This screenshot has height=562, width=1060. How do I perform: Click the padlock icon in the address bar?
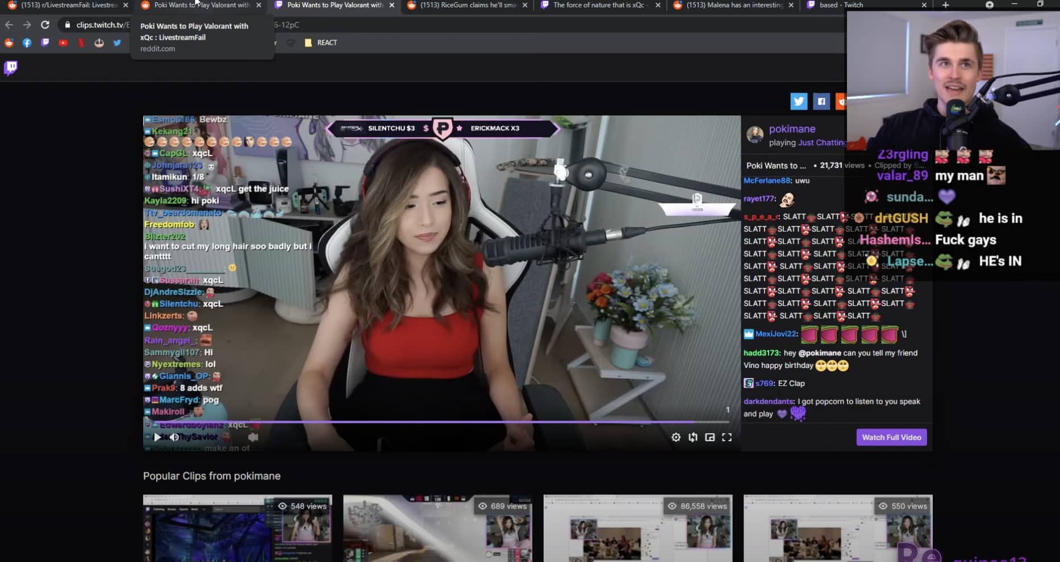click(68, 25)
